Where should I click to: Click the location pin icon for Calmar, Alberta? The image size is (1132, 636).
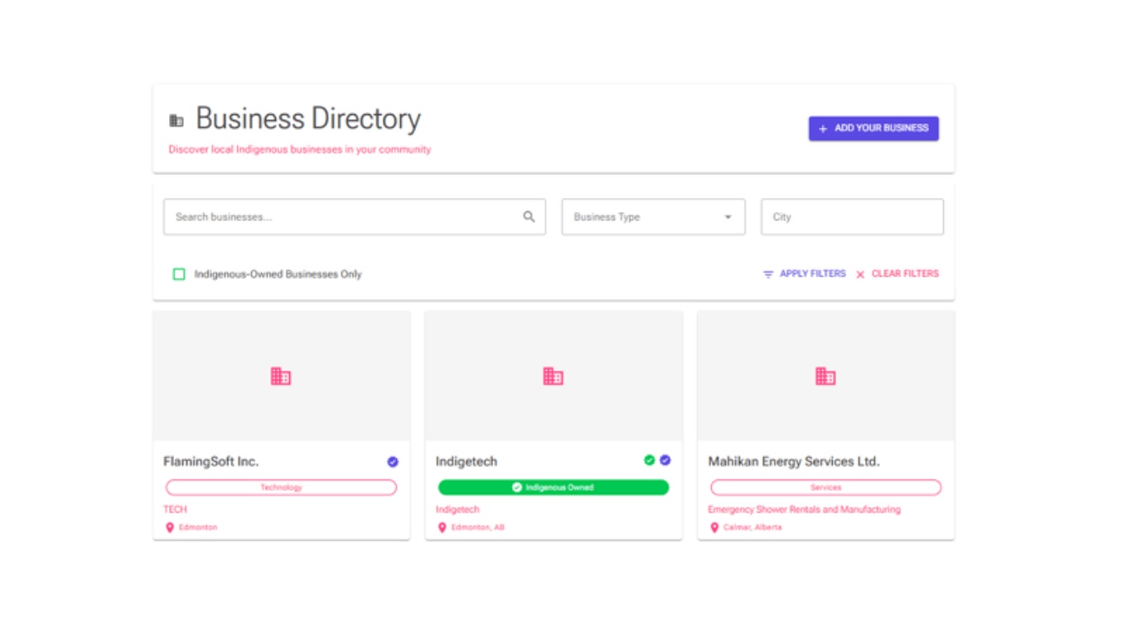pyautogui.click(x=714, y=527)
